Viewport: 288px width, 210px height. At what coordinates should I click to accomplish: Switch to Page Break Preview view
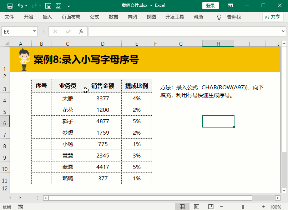point(211,207)
